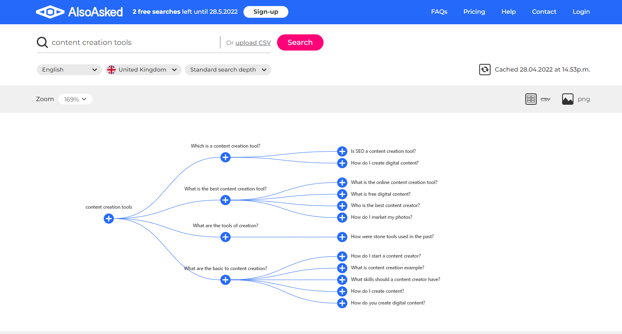Click the 'How do I market my photos?' text

click(x=382, y=217)
